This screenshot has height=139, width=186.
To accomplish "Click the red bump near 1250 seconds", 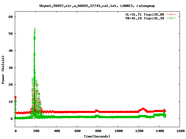I will tap(143, 109).
